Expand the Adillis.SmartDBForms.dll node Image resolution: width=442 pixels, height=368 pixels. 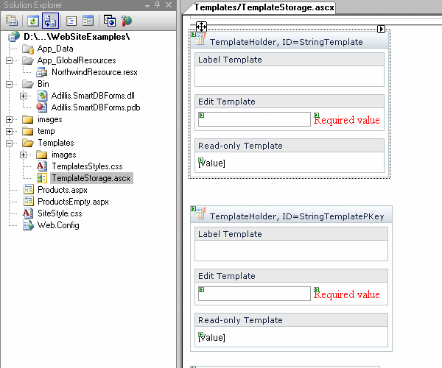click(x=23, y=96)
